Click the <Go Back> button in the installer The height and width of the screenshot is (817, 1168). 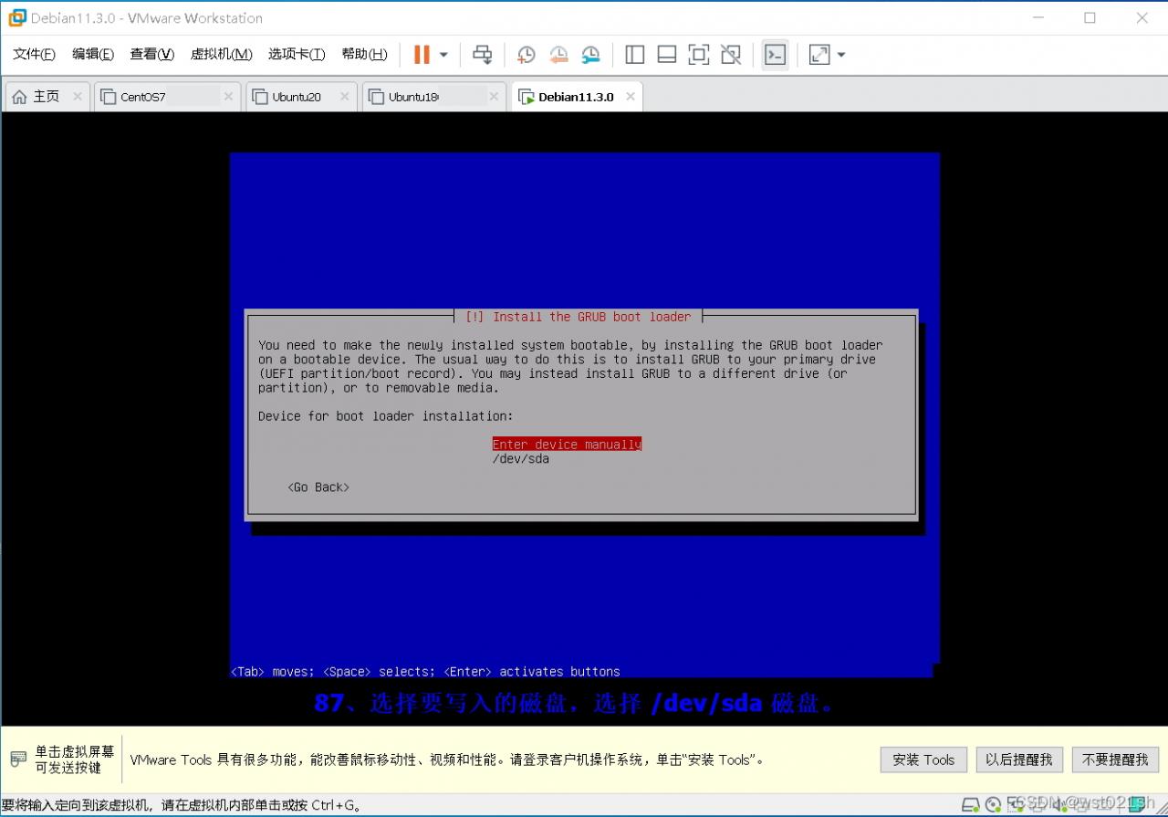click(318, 487)
